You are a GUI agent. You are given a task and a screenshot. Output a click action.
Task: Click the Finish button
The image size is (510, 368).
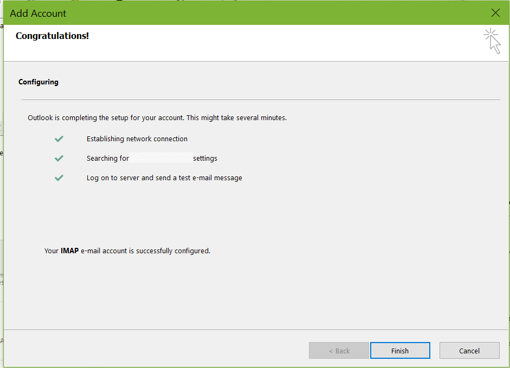click(400, 351)
